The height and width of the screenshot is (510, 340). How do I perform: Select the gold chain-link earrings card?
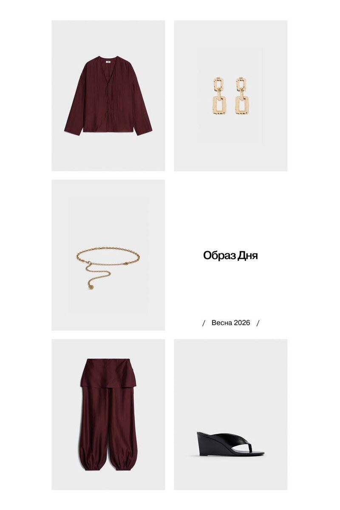[x=230, y=96]
